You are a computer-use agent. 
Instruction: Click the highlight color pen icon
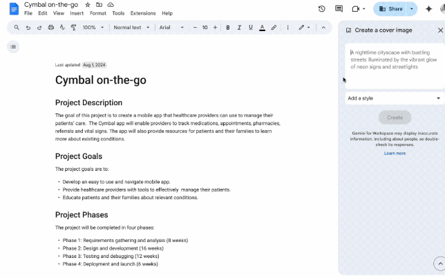274,28
